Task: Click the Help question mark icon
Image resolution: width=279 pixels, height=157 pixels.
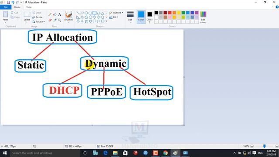Action: [277, 7]
